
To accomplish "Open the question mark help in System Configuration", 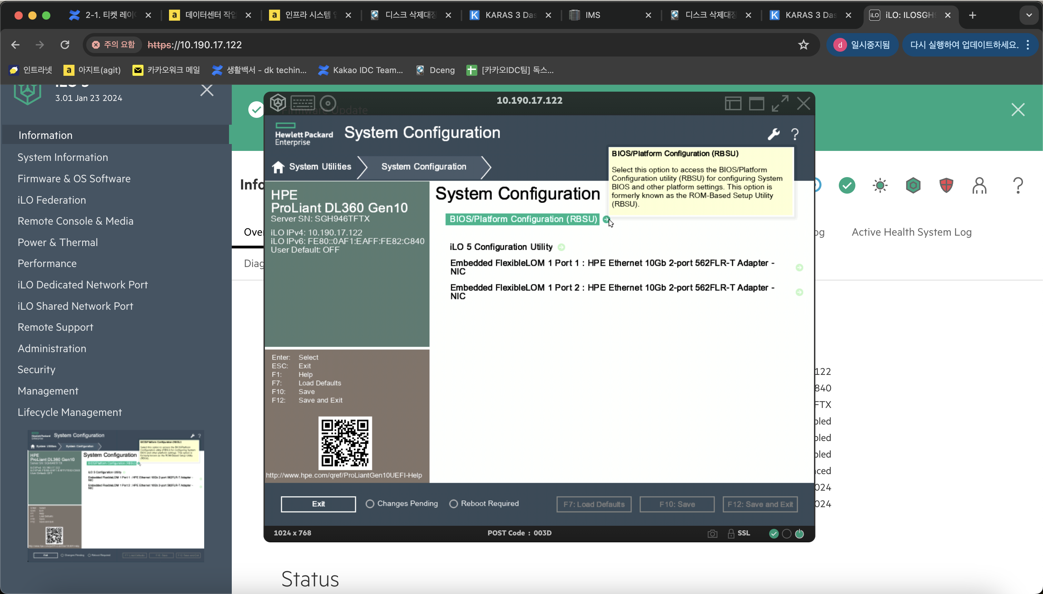I will pos(795,134).
